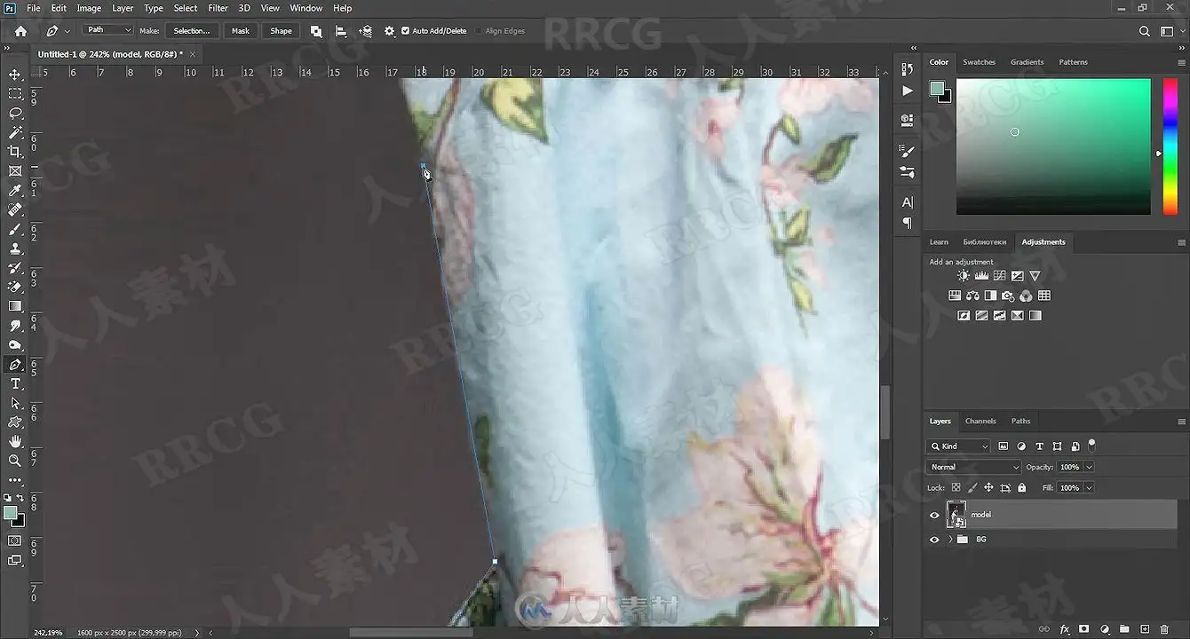Open the pen options gear icon
The height and width of the screenshot is (639, 1190).
(x=389, y=31)
